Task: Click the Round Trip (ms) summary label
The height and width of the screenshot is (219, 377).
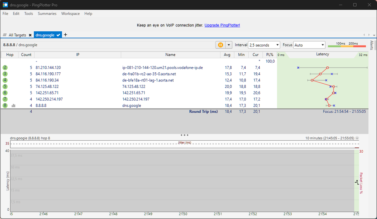Action: click(203, 112)
